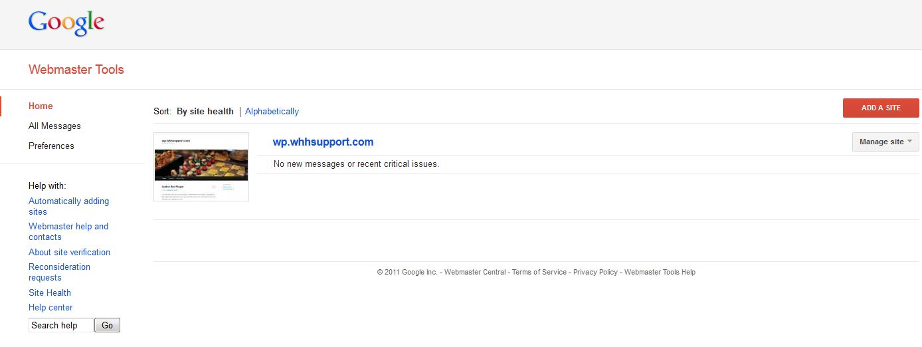Open All Messages in sidebar
Viewport: 922px width, 347px height.
(54, 126)
